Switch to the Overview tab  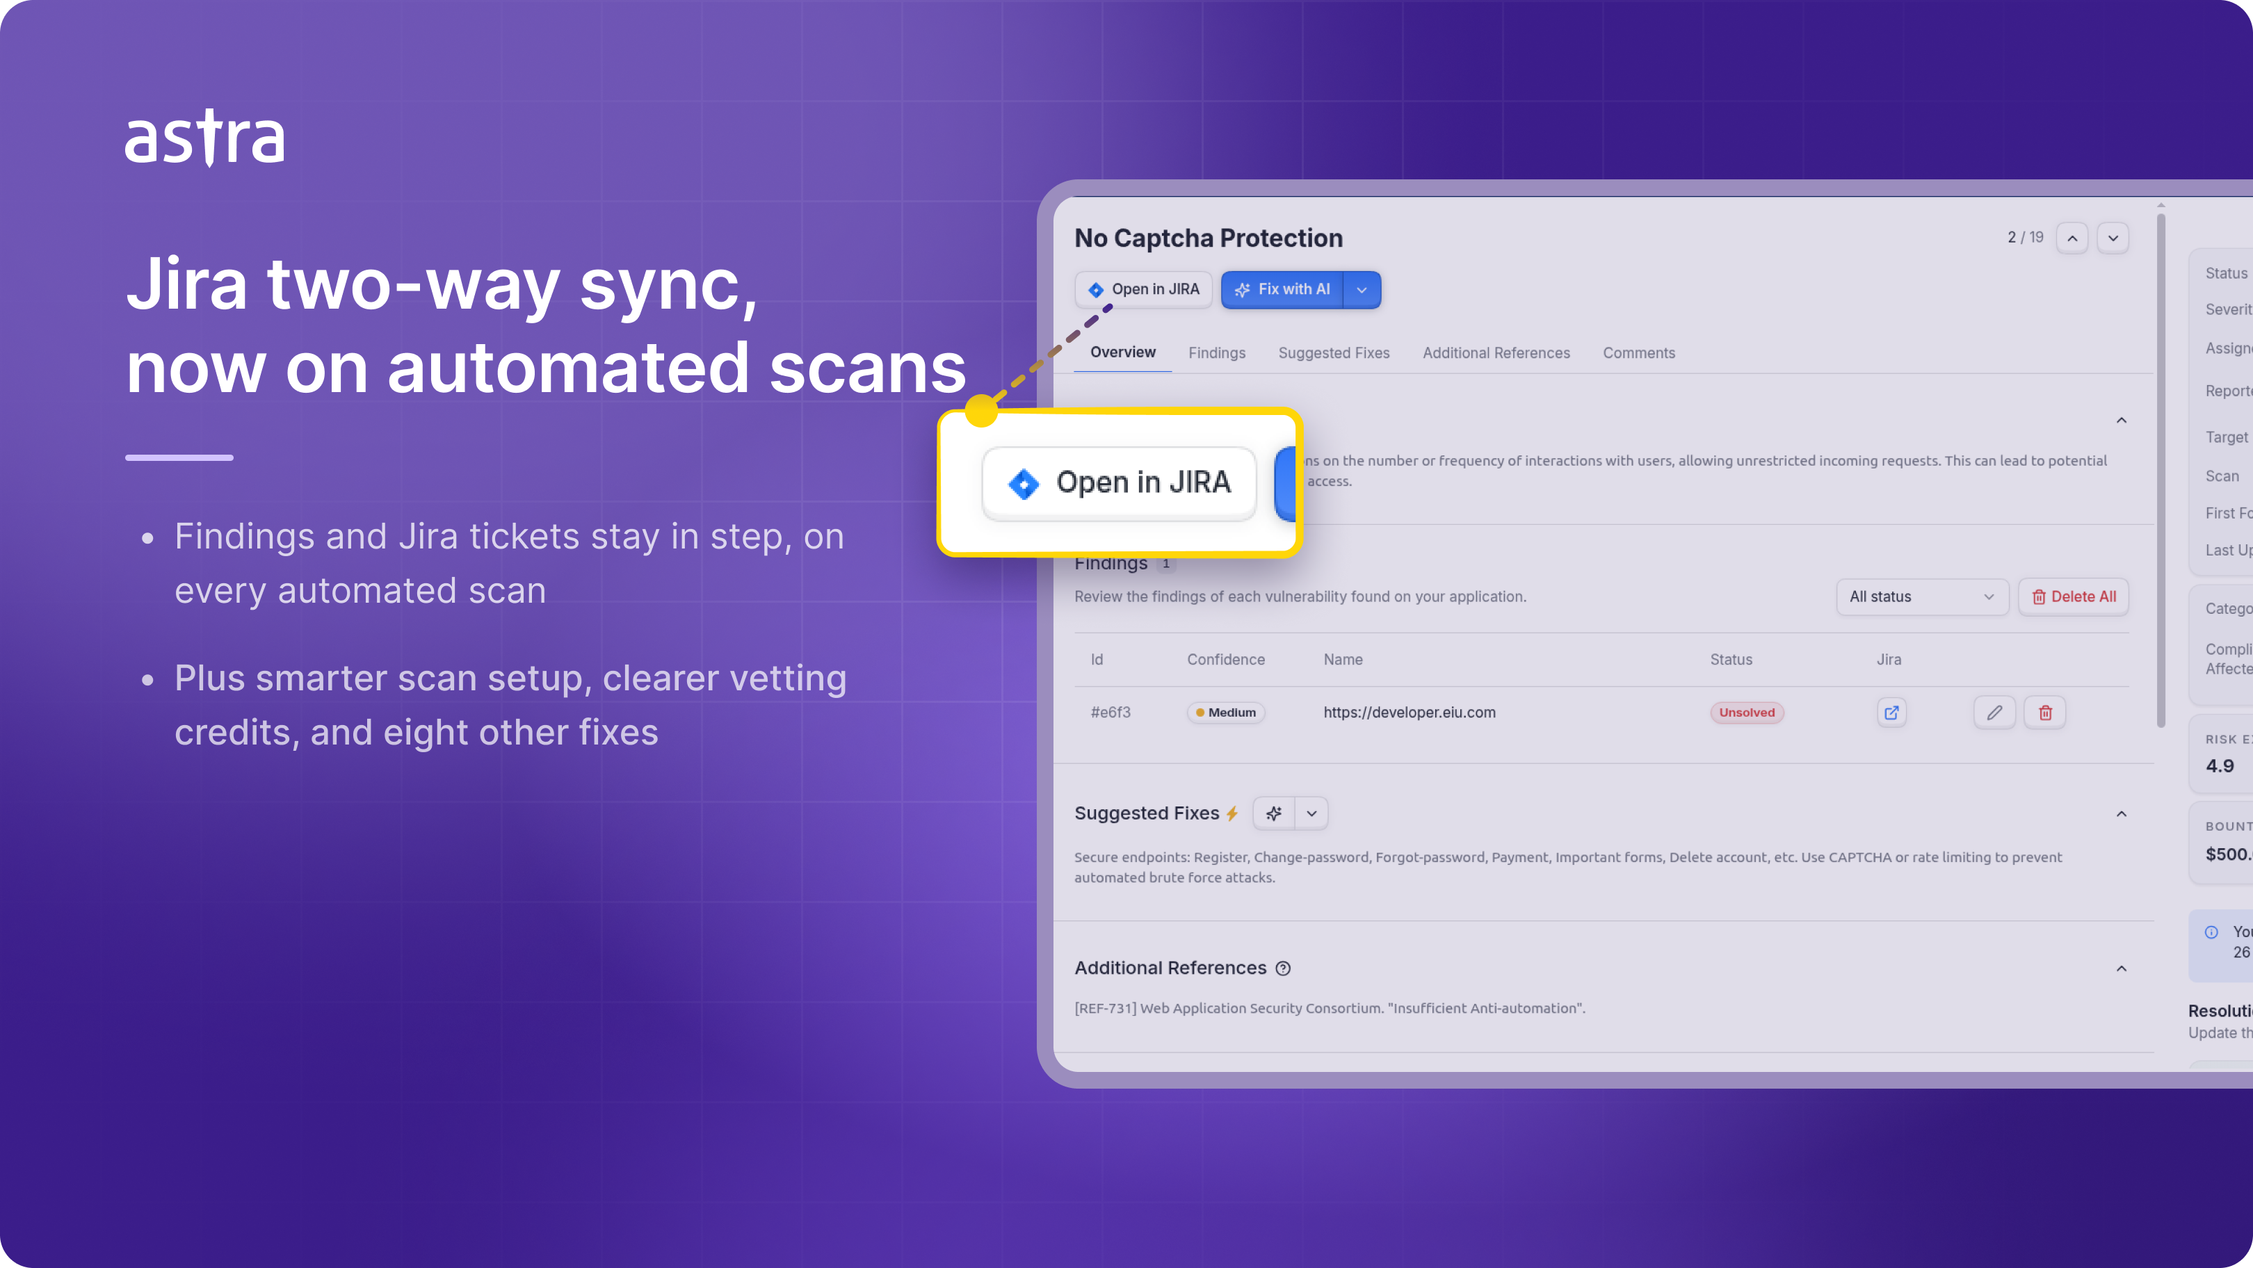1123,352
